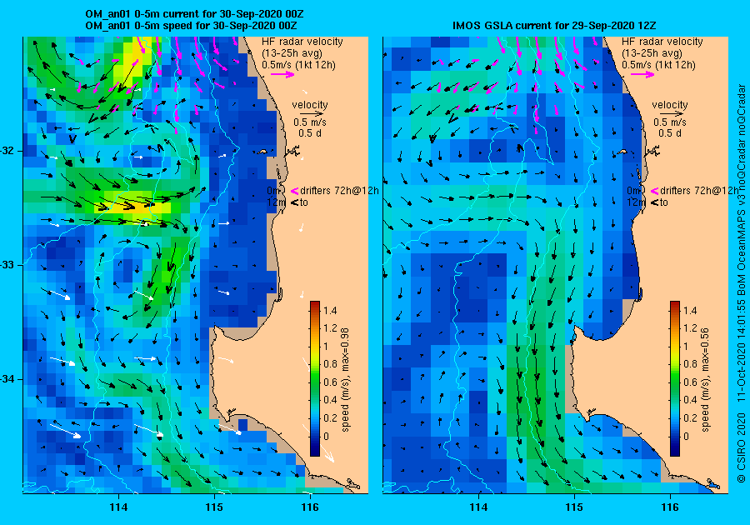
Task: Click the 1.2 tick label on IMOS GSLA color bar
Action: pos(690,328)
